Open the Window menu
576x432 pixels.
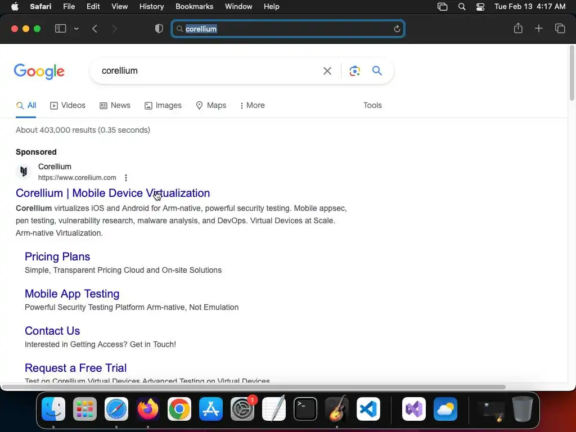[238, 7]
